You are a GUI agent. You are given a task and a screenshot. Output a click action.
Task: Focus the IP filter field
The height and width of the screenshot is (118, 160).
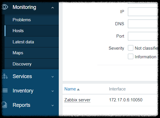tap(143, 12)
